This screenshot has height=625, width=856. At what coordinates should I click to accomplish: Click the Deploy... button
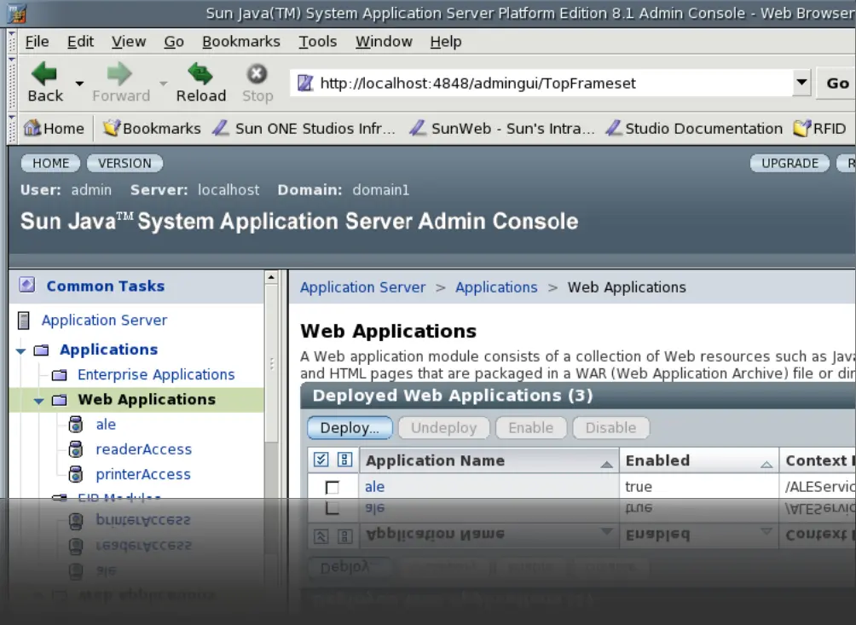350,428
